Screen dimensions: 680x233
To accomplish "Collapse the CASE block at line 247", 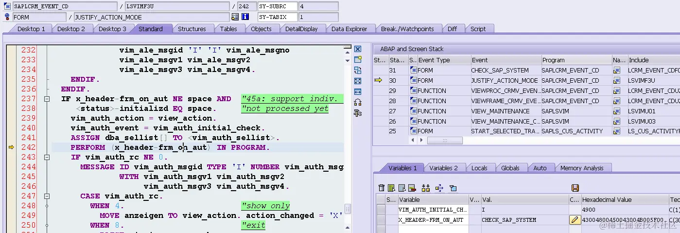I will pyautogui.click(x=47, y=197).
